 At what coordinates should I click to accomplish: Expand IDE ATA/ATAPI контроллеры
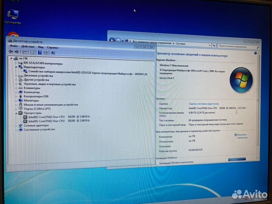point(16,63)
